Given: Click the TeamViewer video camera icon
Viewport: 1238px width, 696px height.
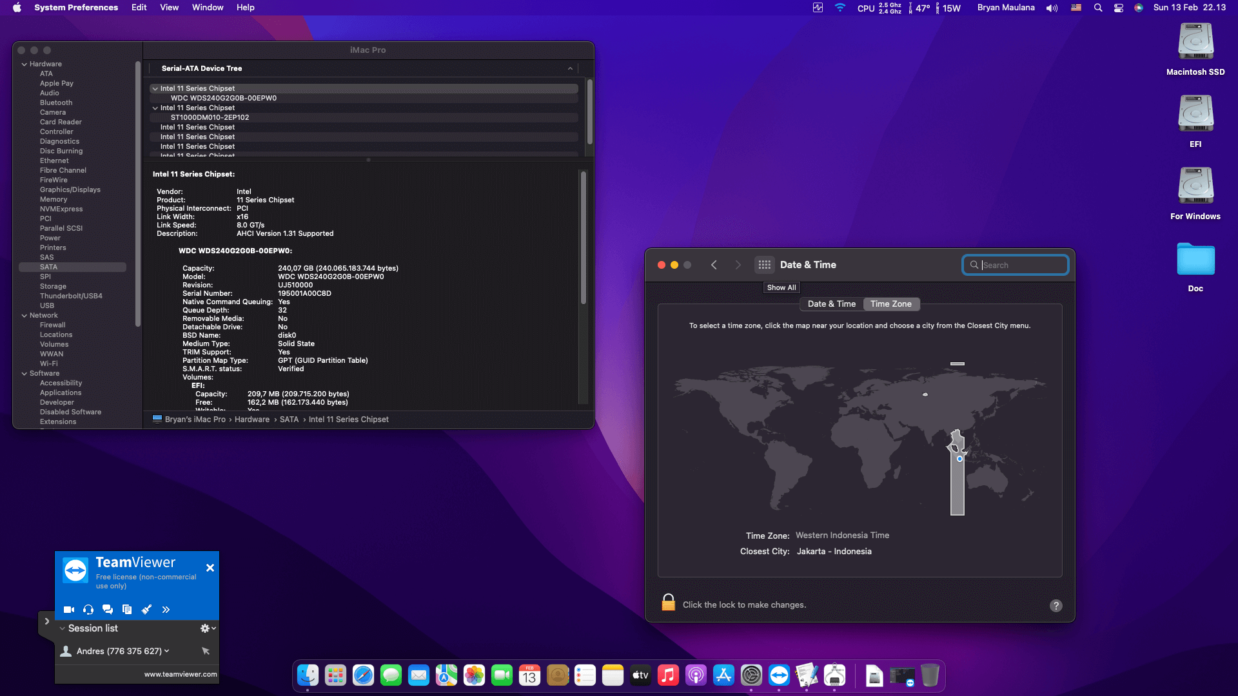Looking at the screenshot, I should coord(69,610).
